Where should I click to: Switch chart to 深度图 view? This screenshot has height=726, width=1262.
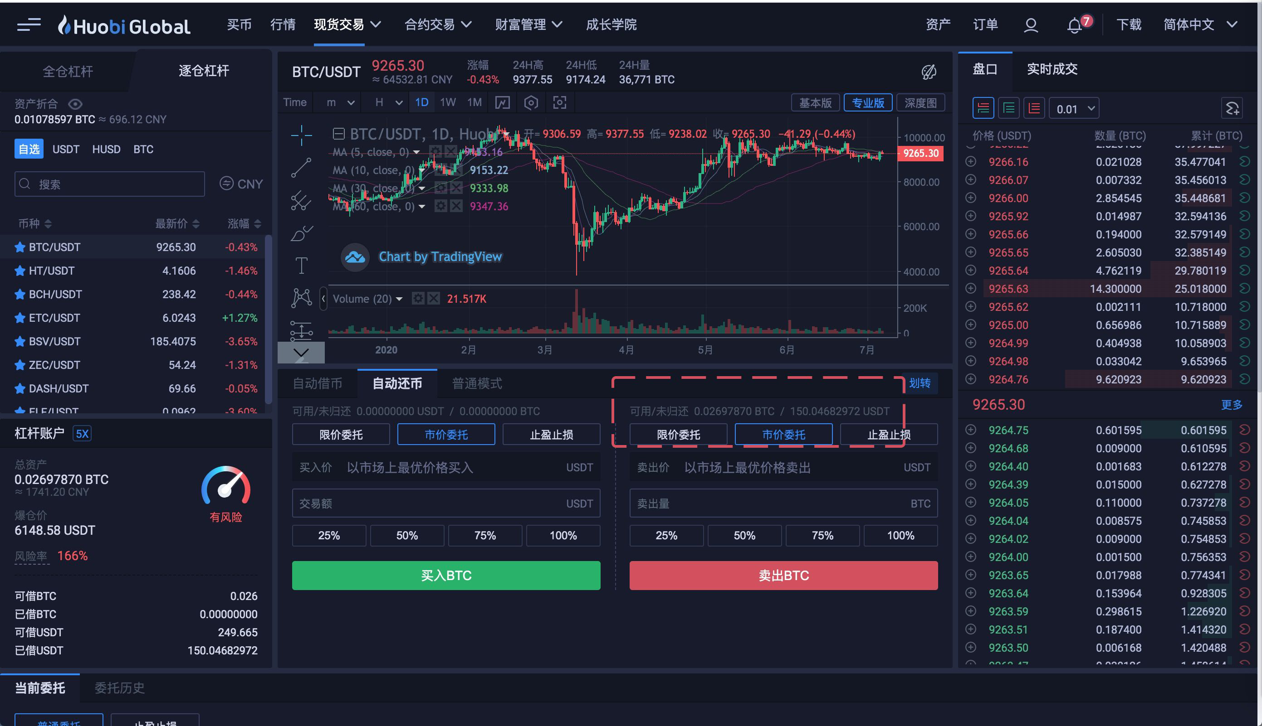[920, 103]
